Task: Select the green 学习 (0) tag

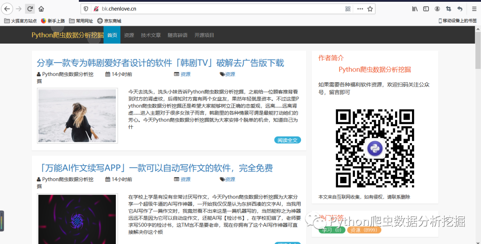Action: pyautogui.click(x=332, y=230)
